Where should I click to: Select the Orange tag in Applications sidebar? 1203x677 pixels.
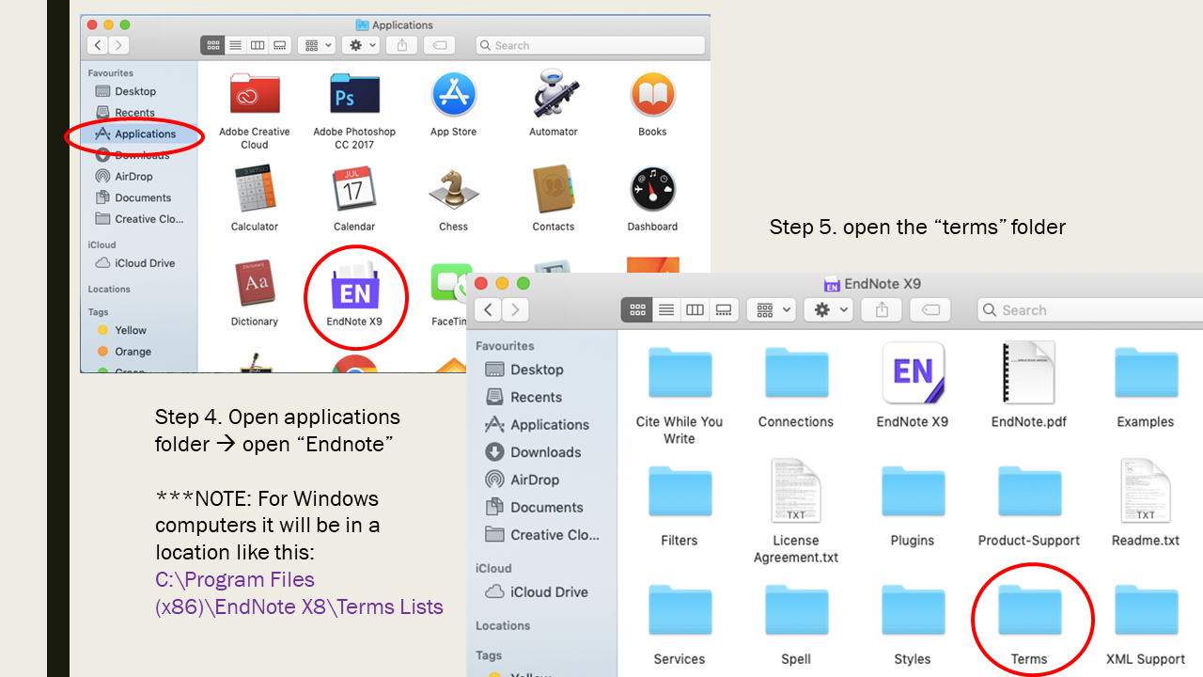click(x=125, y=352)
